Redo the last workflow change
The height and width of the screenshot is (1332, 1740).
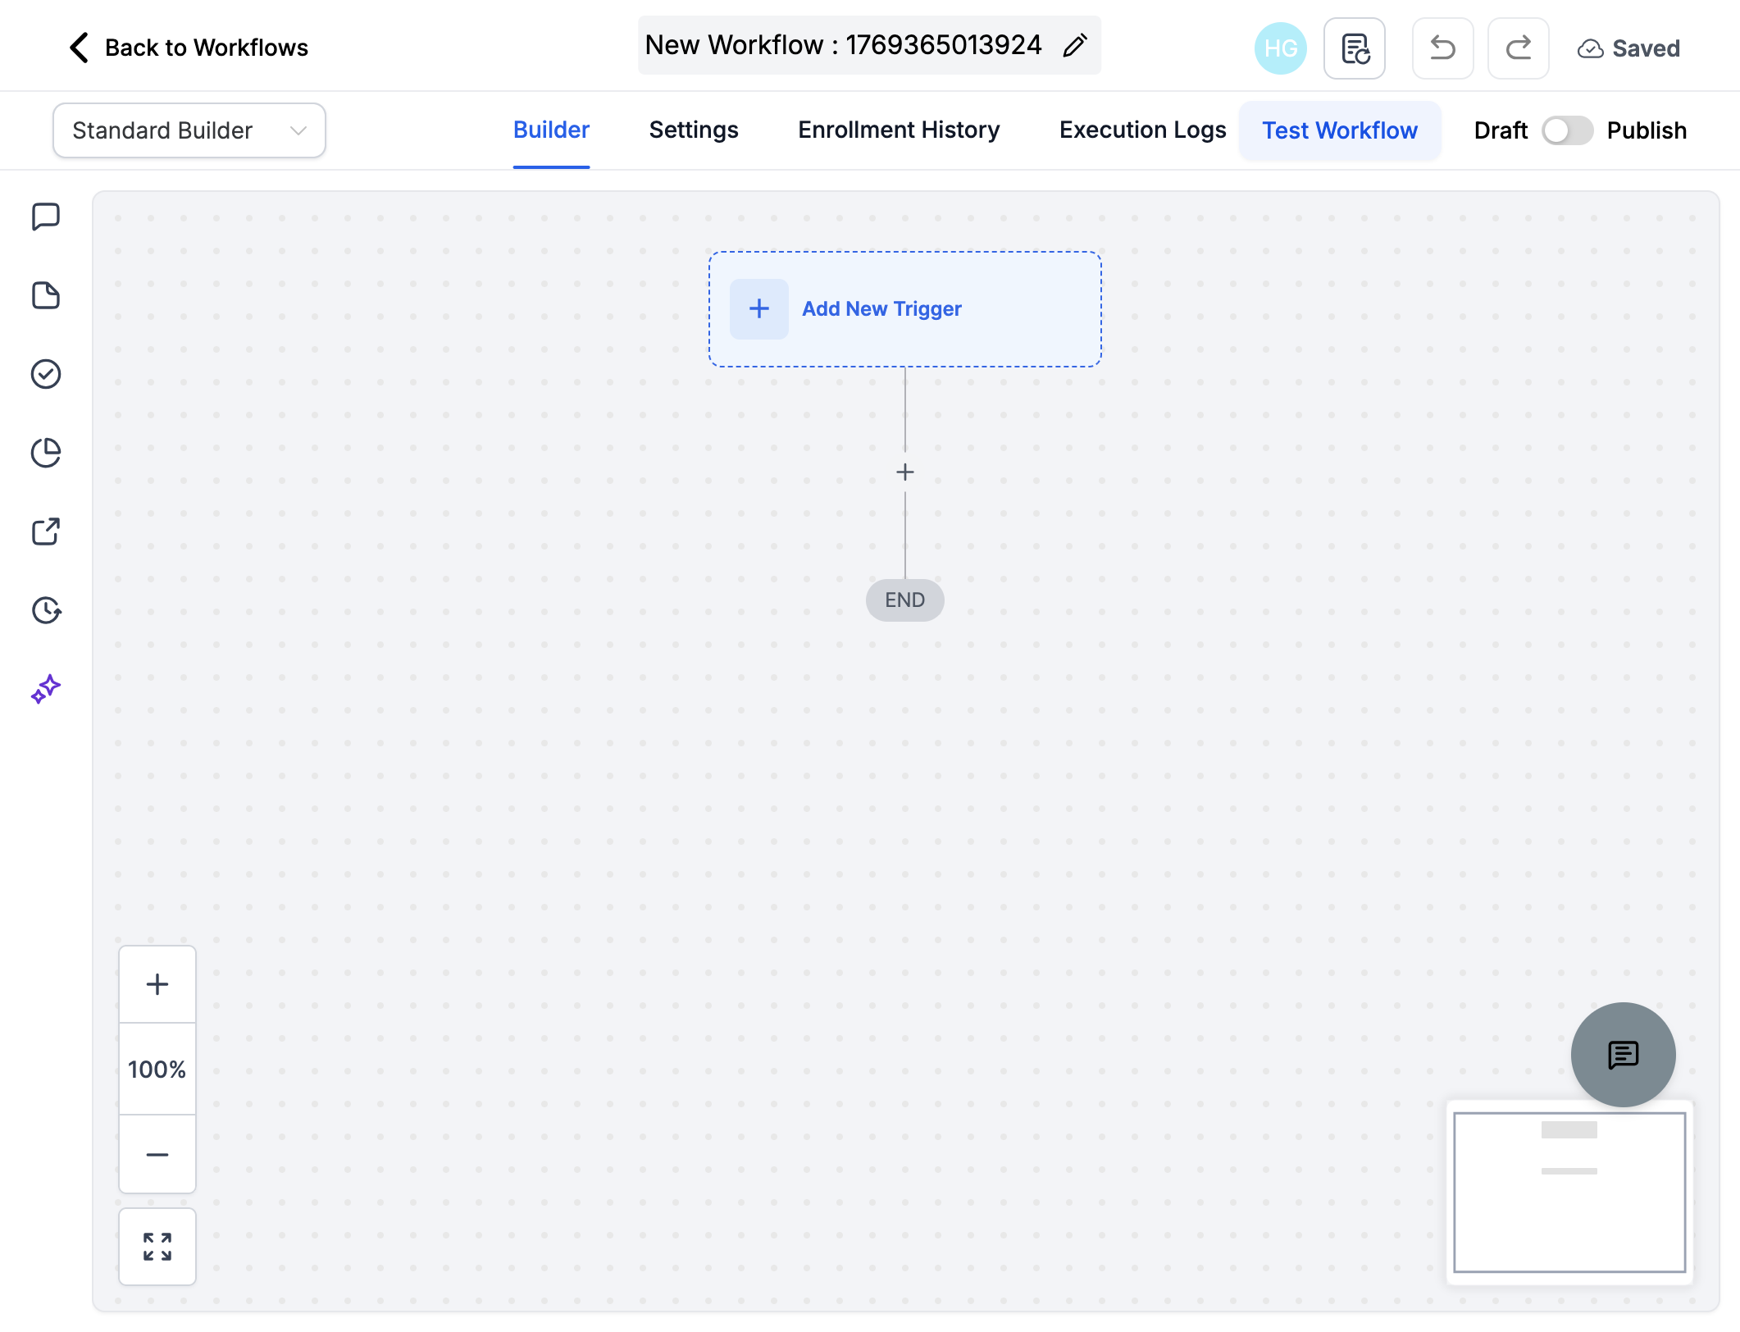point(1518,48)
